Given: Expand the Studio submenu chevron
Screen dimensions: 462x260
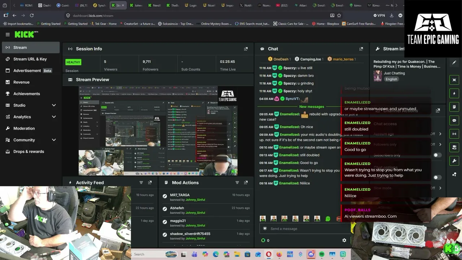Looking at the screenshot, I should pos(54,105).
